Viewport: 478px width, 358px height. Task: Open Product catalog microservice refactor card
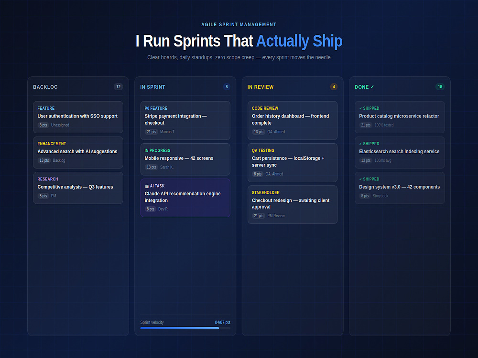400,117
